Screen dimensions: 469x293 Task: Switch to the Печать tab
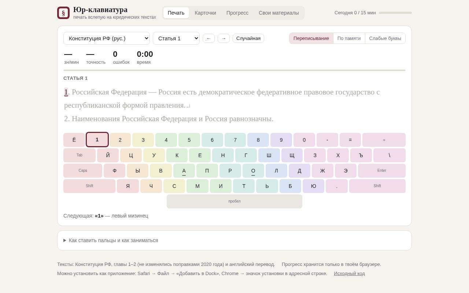(x=176, y=13)
